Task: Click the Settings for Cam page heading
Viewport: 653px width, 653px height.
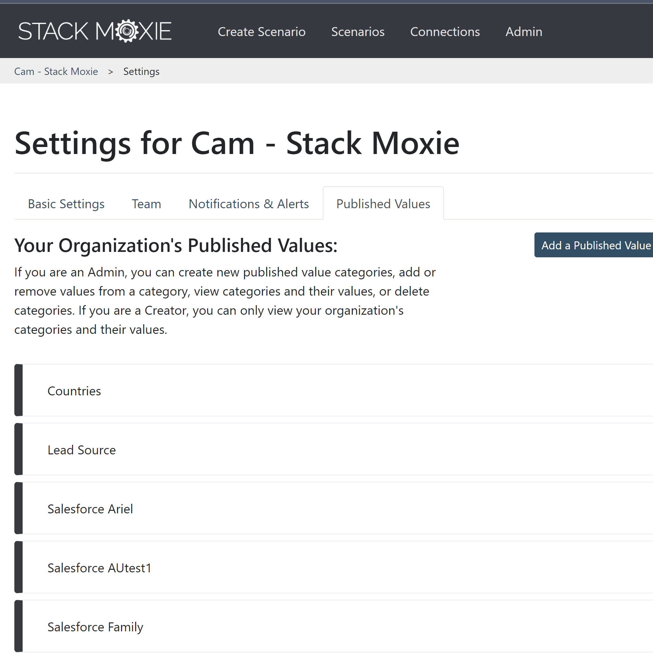Action: [236, 143]
